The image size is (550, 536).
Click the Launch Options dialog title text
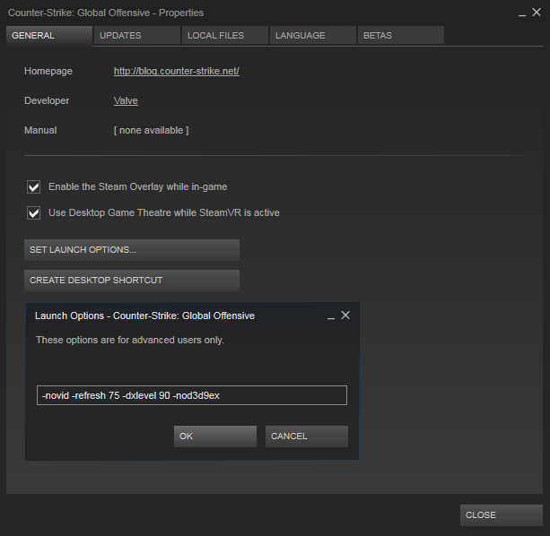[x=144, y=316]
